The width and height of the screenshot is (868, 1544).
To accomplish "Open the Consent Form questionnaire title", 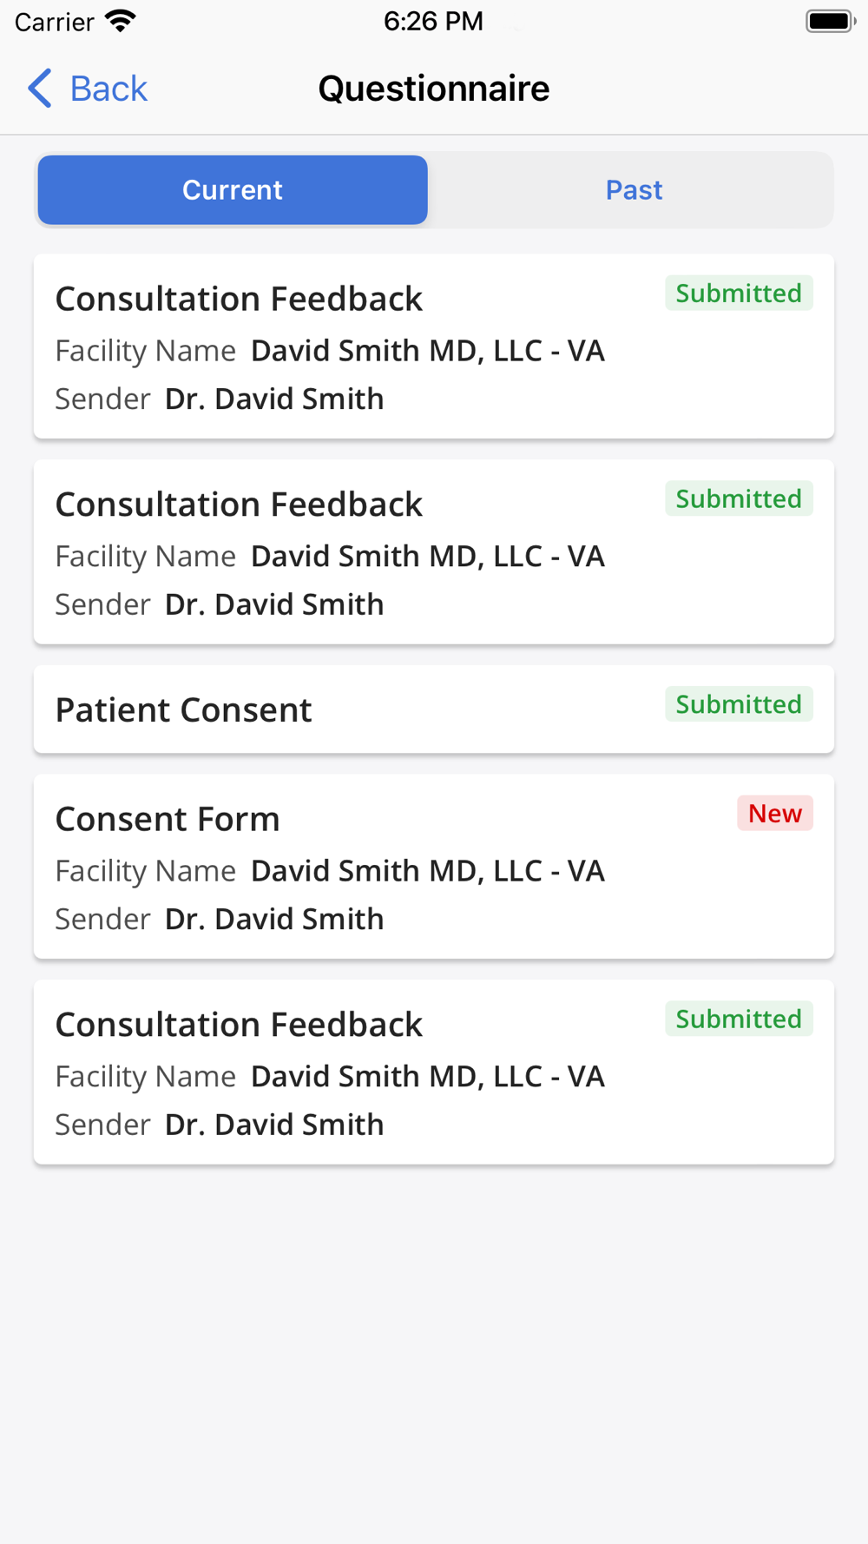I will click(168, 819).
